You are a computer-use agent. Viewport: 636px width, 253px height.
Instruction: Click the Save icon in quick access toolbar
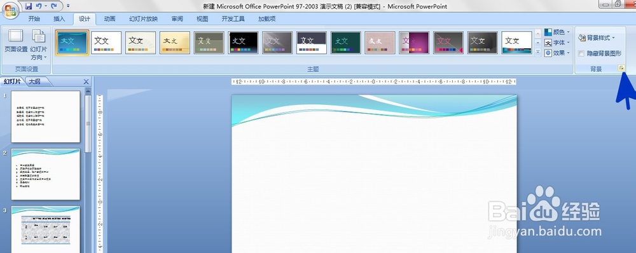(29, 6)
